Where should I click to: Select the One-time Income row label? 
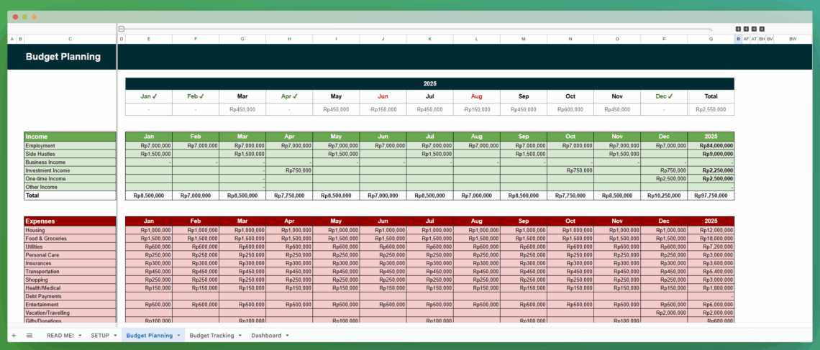pyautogui.click(x=70, y=179)
